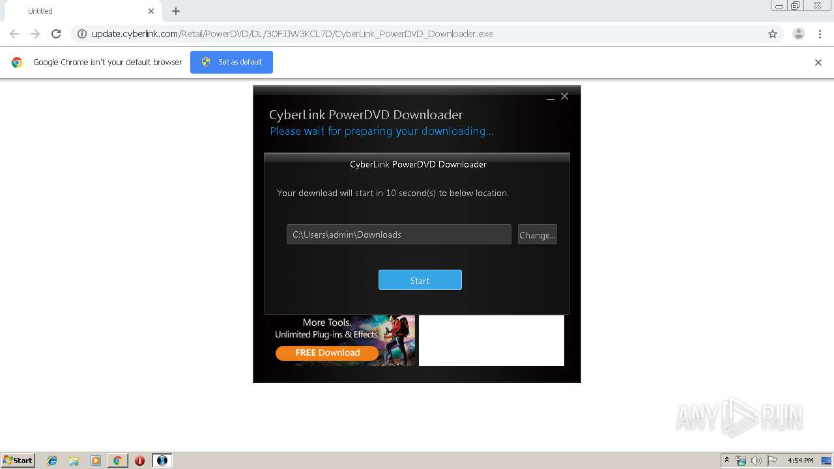Open the Windows Start menu
The height and width of the screenshot is (469, 834).
18,460
